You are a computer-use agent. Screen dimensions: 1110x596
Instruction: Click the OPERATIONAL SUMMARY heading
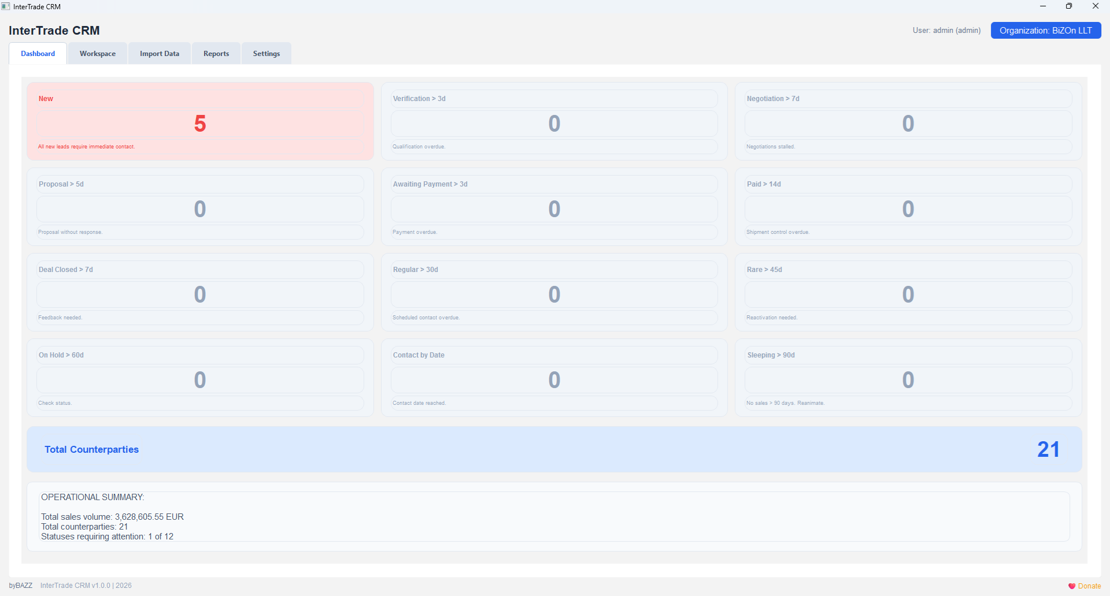[x=92, y=497]
